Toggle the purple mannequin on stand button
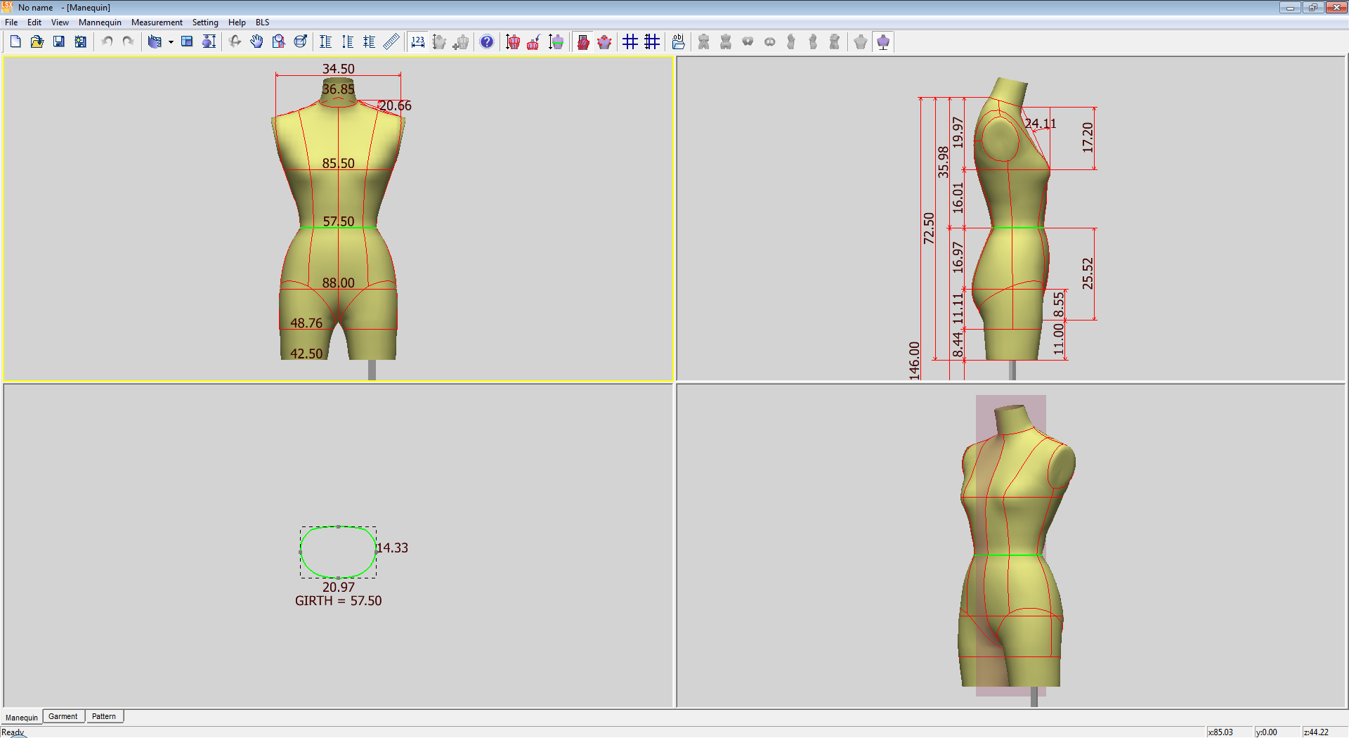The height and width of the screenshot is (738, 1349). coord(883,42)
